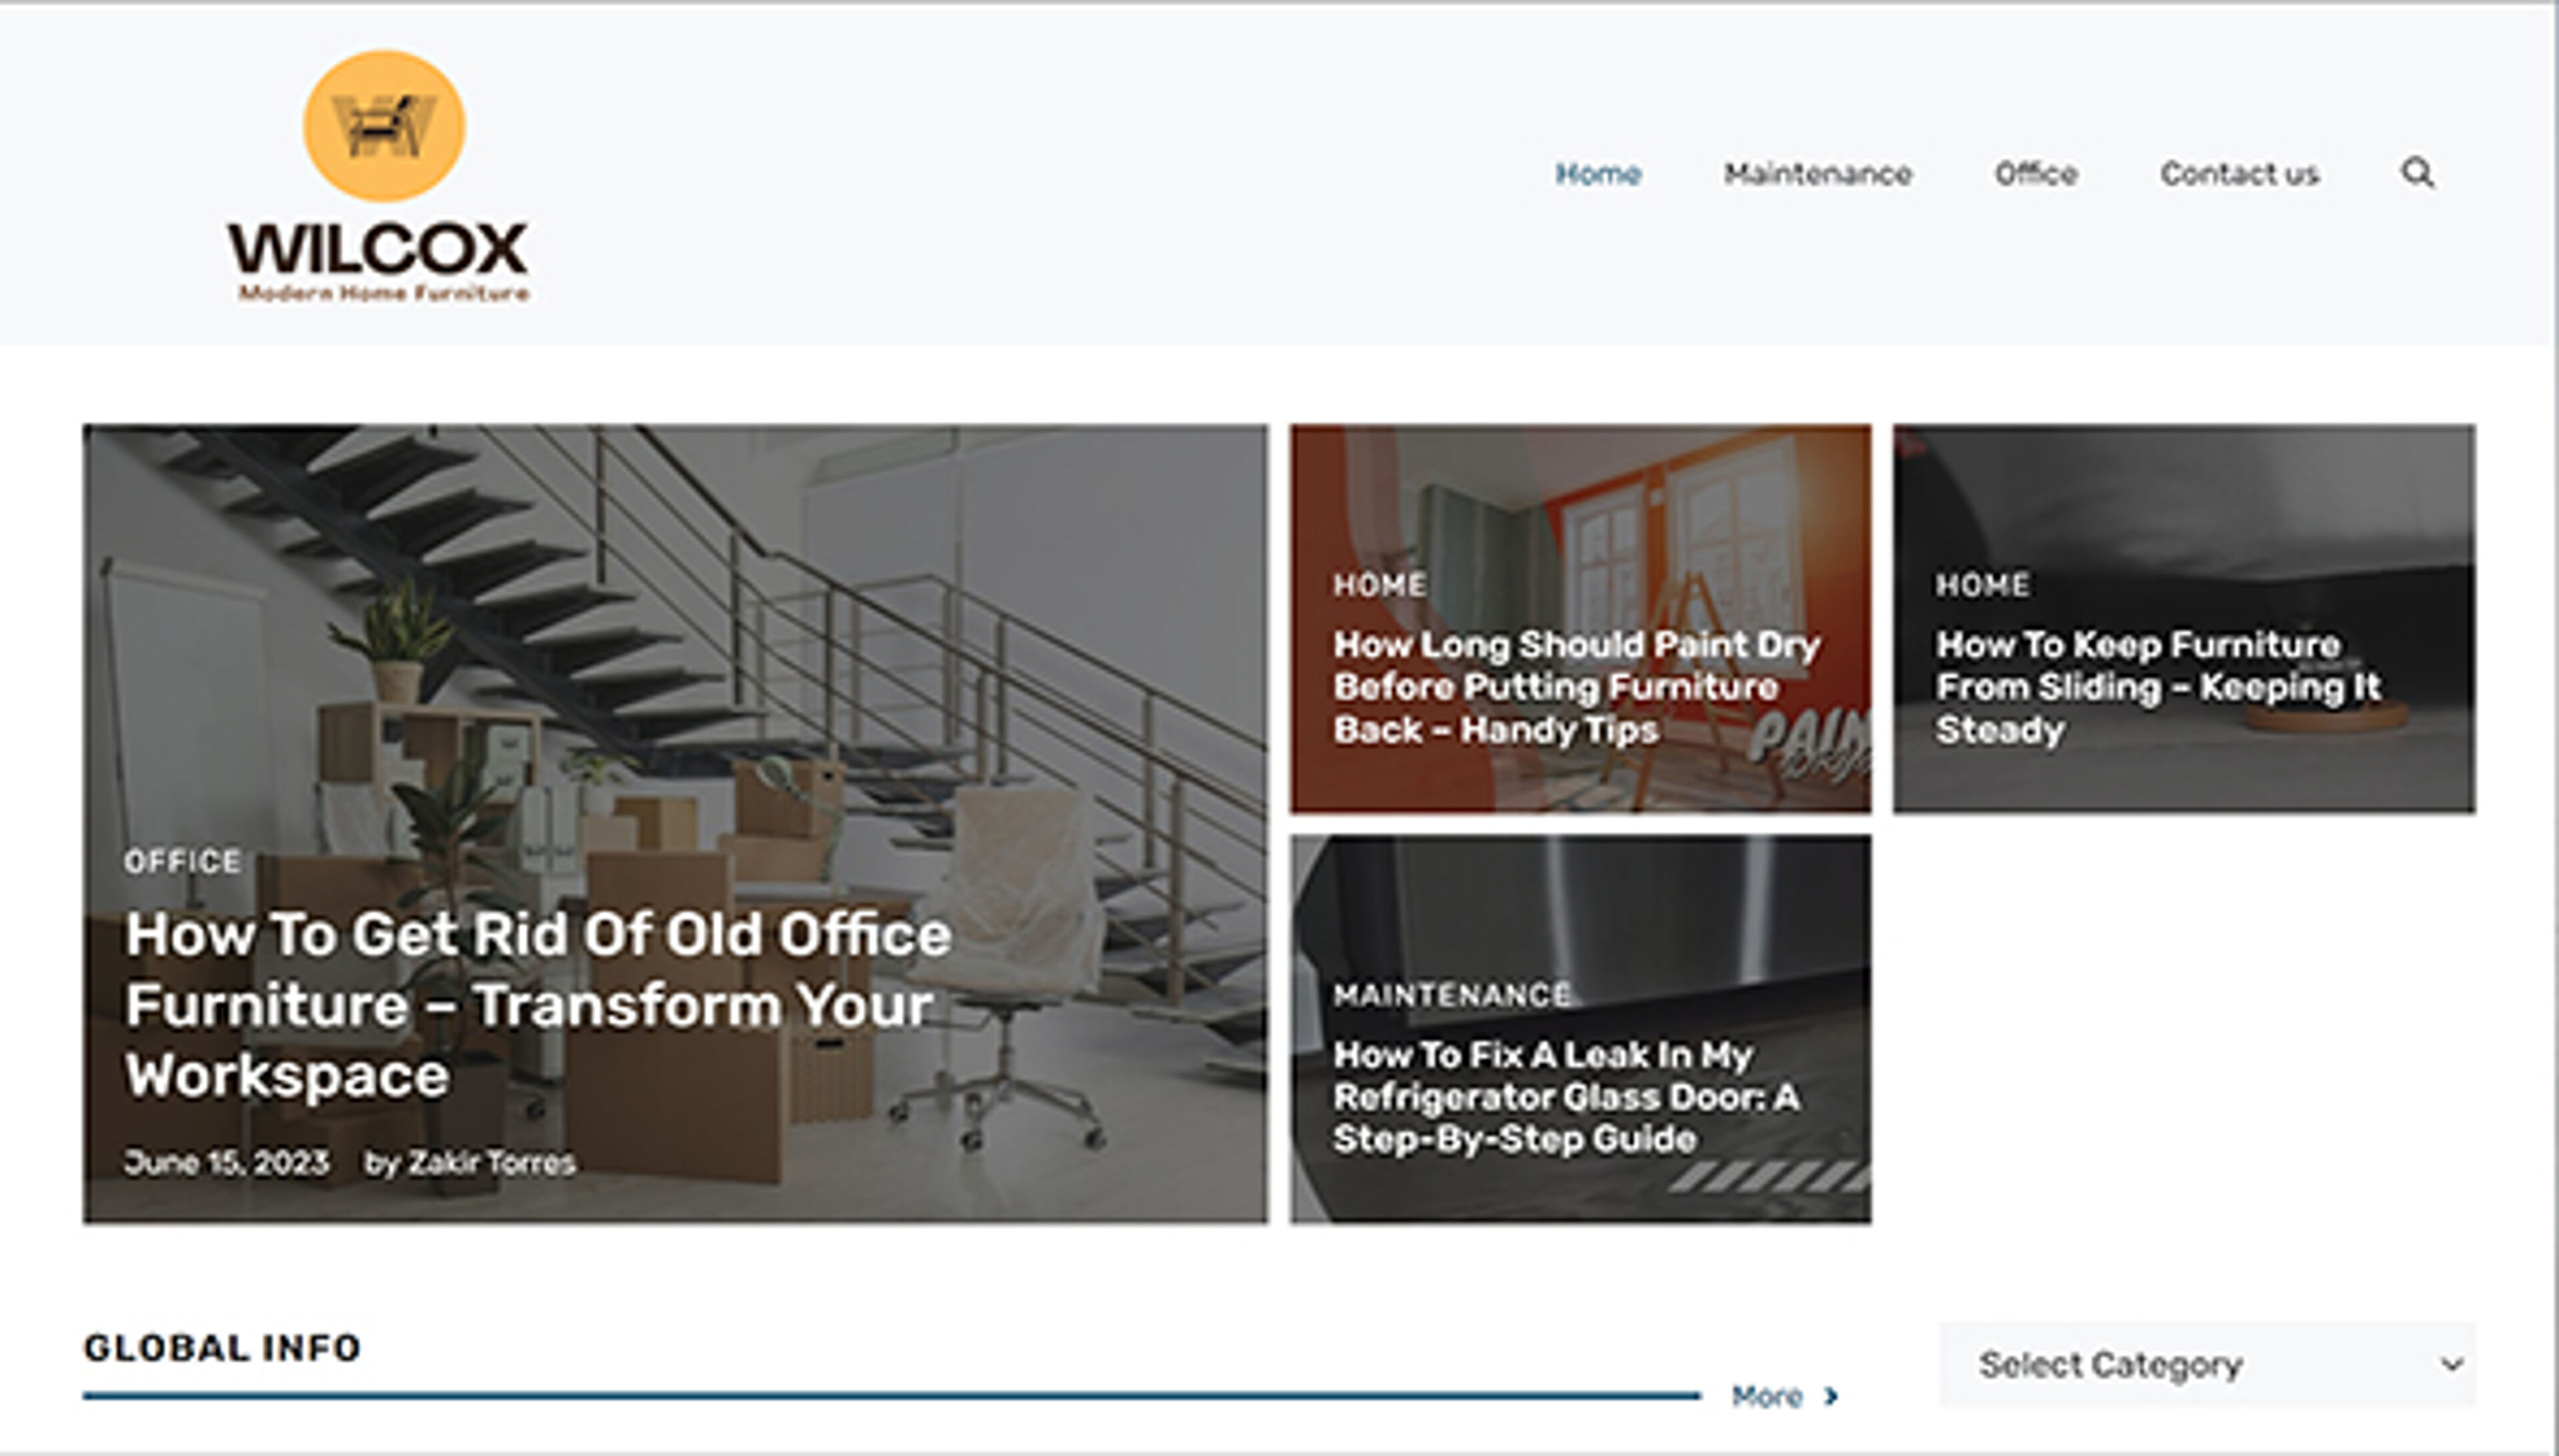This screenshot has height=1456, width=2559.
Task: Open the Maintenance menu item
Action: coord(1819,173)
